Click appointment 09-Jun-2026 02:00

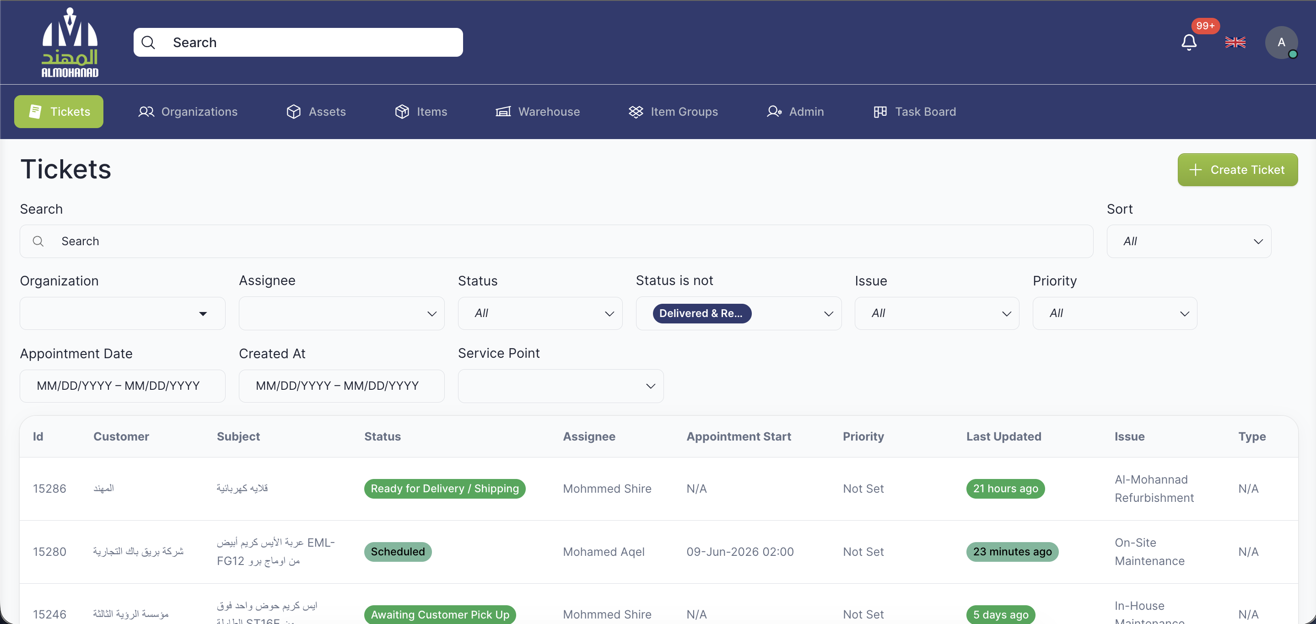(x=740, y=551)
